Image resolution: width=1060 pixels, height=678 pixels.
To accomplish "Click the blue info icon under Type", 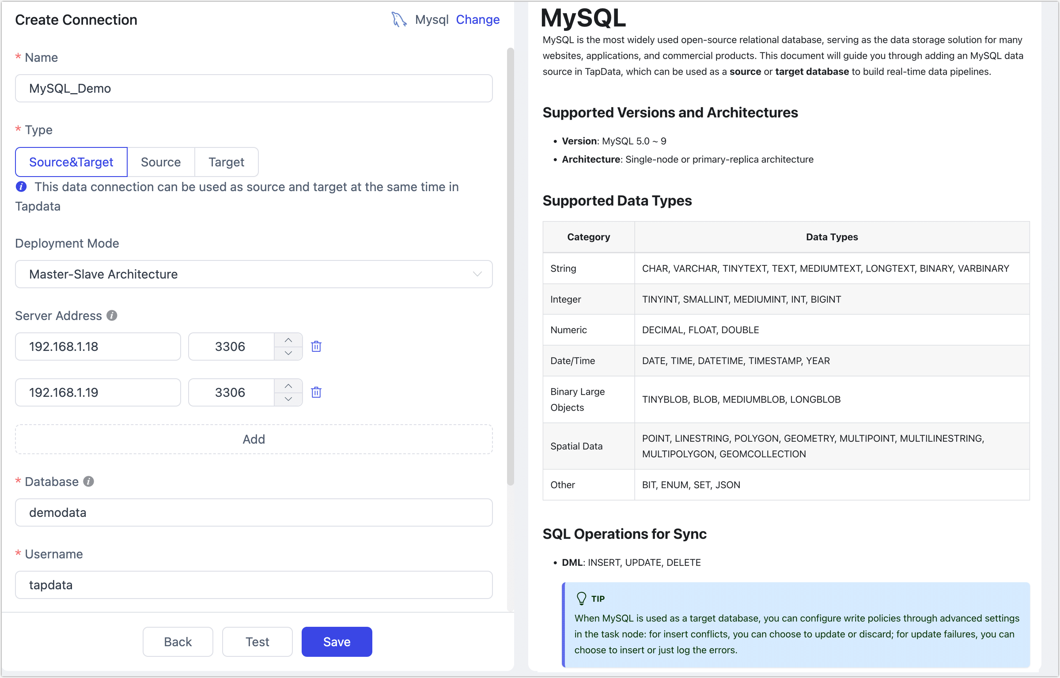I will pyautogui.click(x=21, y=187).
